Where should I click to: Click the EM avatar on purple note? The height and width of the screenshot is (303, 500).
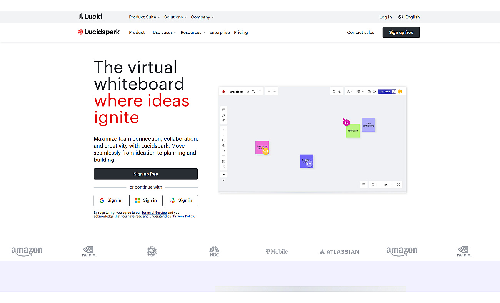tap(309, 164)
